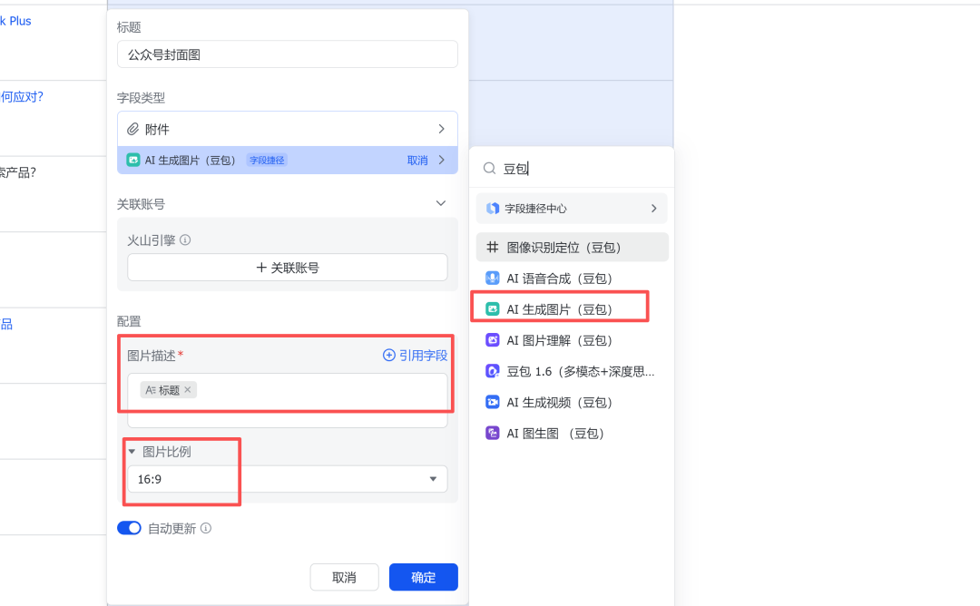Click the AI 语音合成 microphone icon
This screenshot has width=980, height=606.
click(493, 279)
